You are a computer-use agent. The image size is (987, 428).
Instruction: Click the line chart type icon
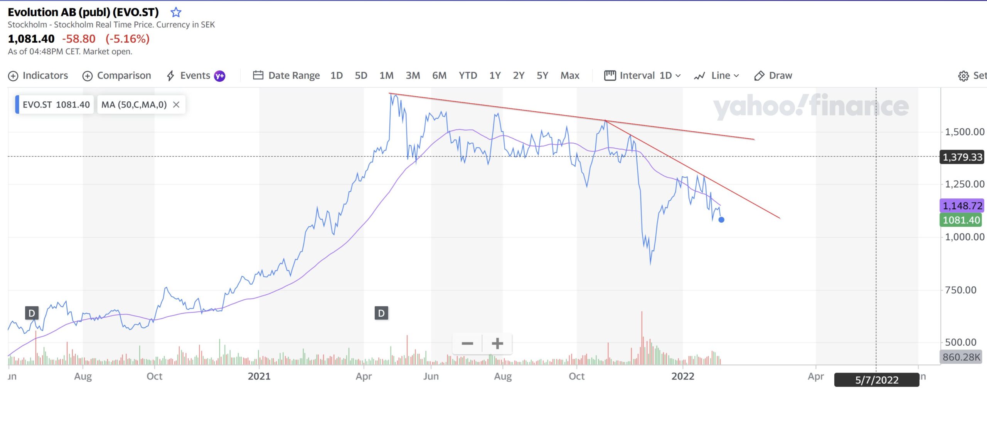tap(699, 76)
